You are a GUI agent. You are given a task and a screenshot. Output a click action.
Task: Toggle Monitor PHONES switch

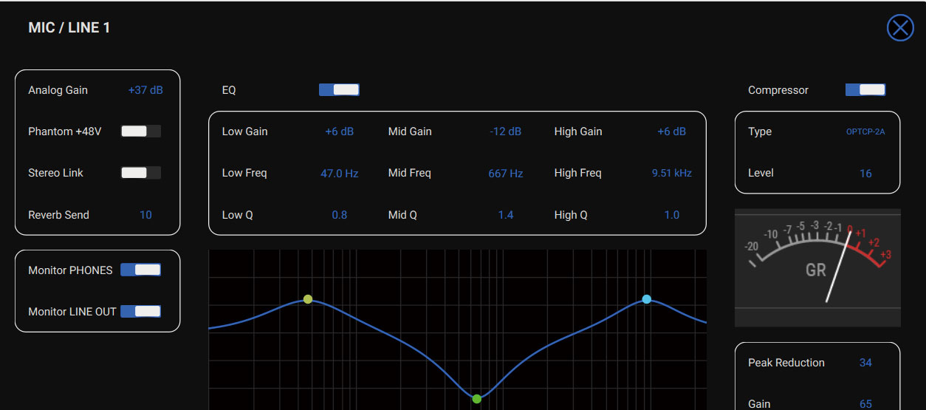click(140, 270)
